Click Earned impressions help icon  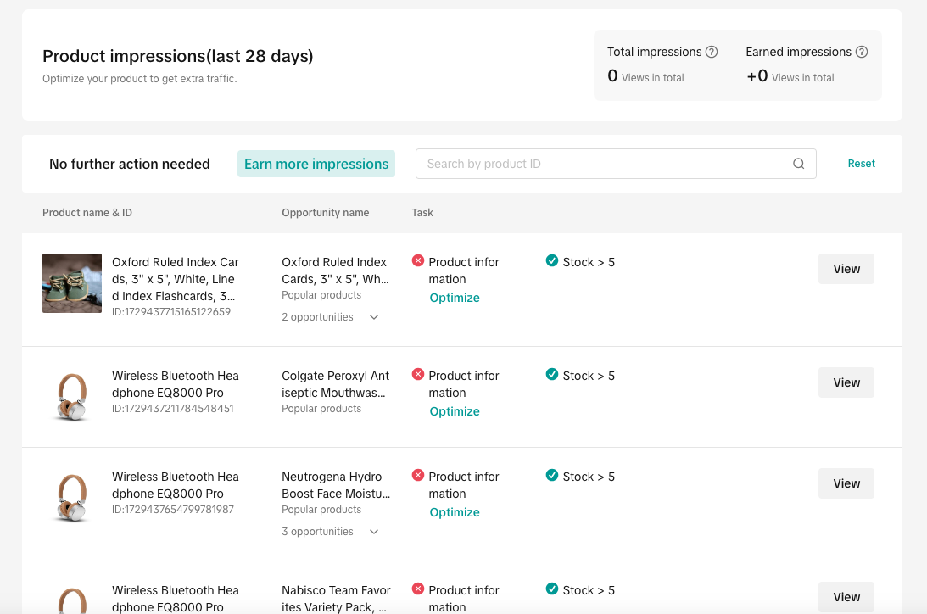point(862,52)
